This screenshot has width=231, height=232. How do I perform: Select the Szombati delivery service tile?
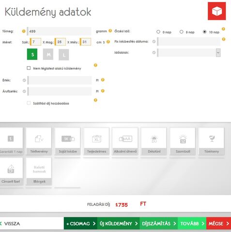pyautogui.click(x=183, y=141)
